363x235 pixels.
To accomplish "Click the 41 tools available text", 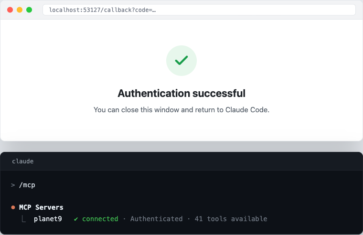I will (x=231, y=219).
